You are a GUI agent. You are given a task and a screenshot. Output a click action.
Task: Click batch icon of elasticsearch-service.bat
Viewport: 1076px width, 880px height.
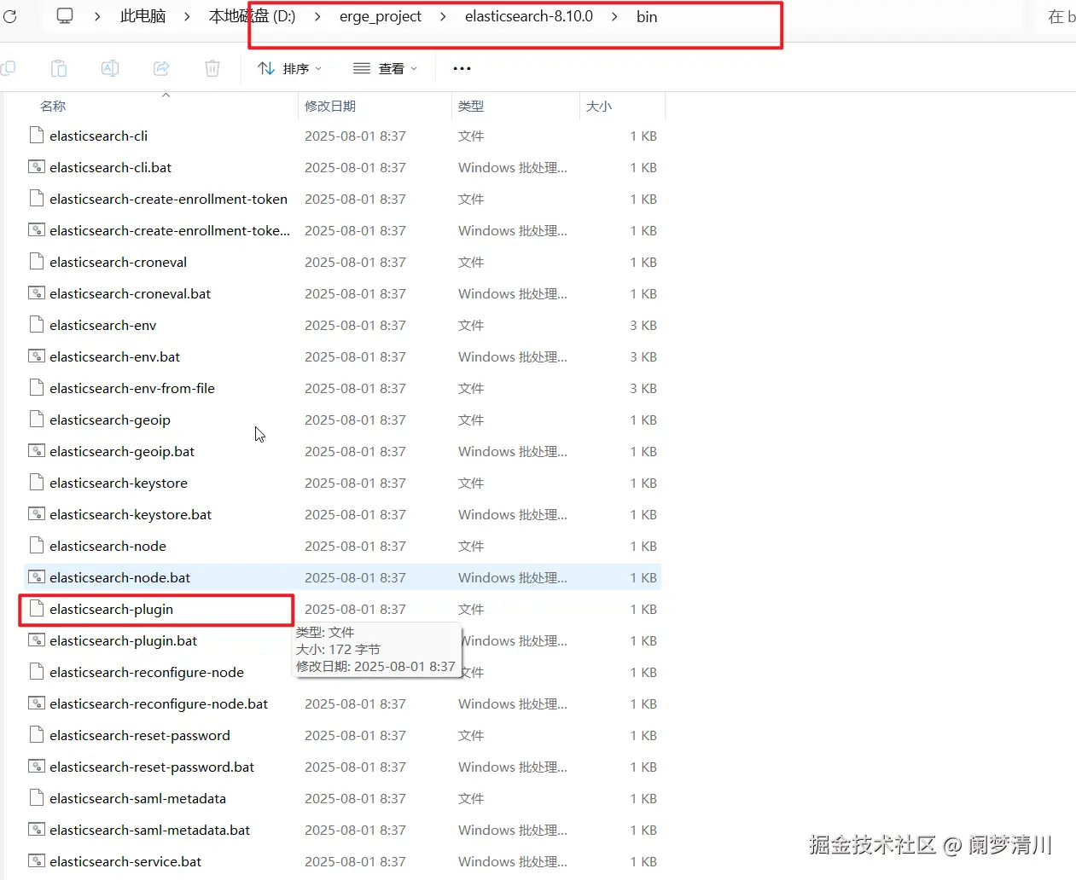tap(36, 861)
